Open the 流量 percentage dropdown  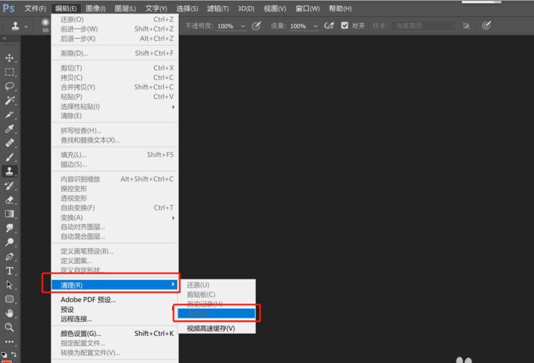pyautogui.click(x=315, y=26)
